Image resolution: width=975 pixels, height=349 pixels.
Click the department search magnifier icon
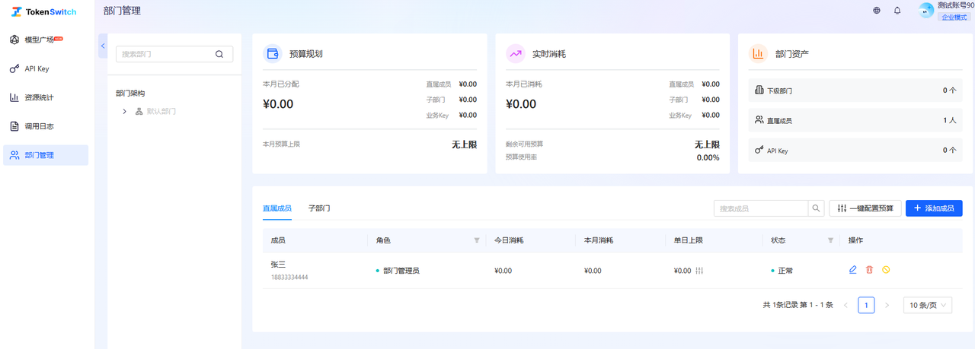point(219,54)
